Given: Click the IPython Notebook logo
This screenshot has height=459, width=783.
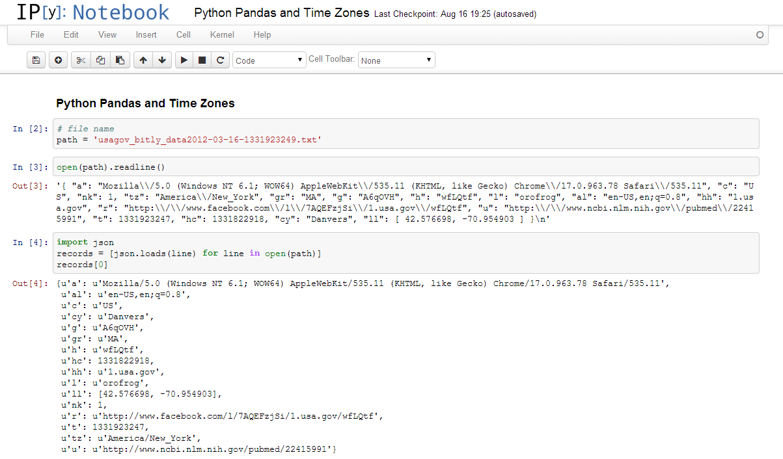Looking at the screenshot, I should pos(92,12).
